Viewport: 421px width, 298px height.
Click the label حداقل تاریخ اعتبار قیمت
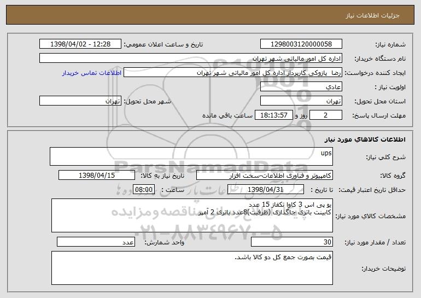[372, 190]
